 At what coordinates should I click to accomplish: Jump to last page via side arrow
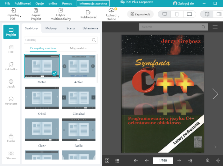coord(216,147)
